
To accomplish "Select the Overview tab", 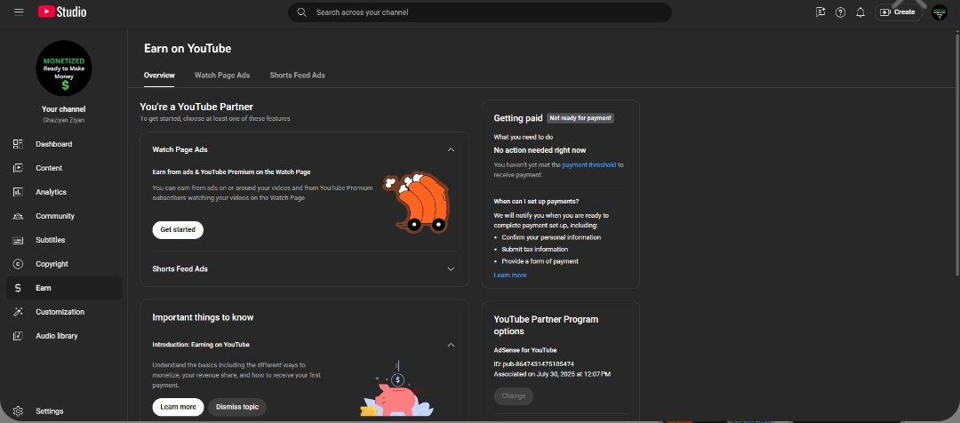I will click(x=159, y=76).
